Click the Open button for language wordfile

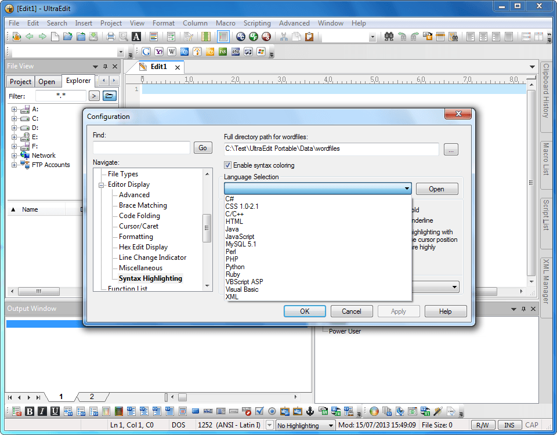(x=436, y=189)
